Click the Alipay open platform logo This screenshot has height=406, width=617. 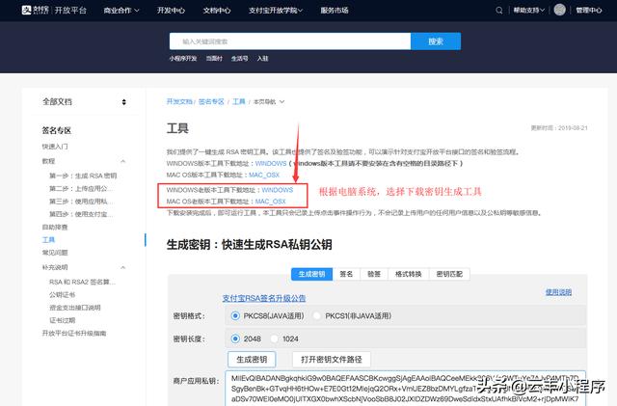(x=54, y=10)
